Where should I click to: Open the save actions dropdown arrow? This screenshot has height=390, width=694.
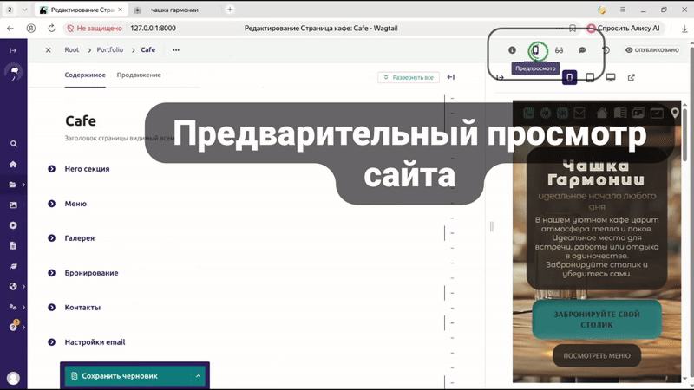pos(198,376)
